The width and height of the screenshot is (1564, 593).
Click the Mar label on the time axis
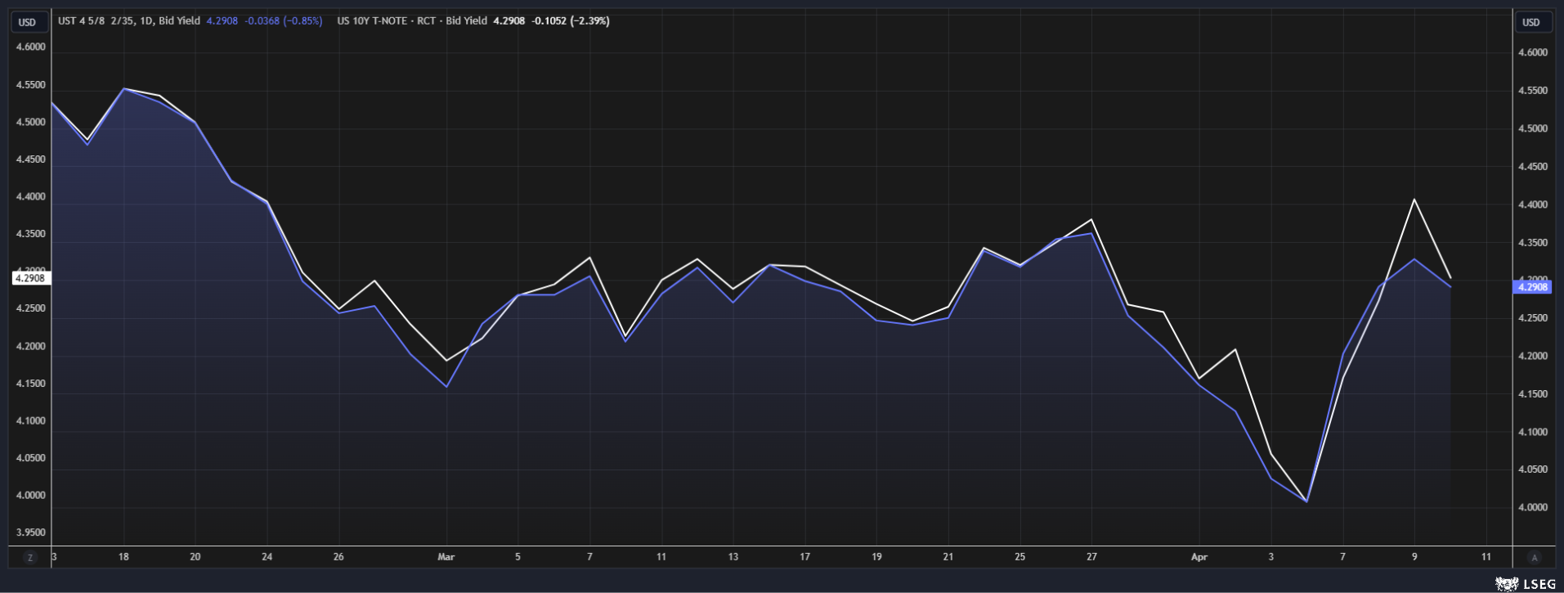(446, 557)
